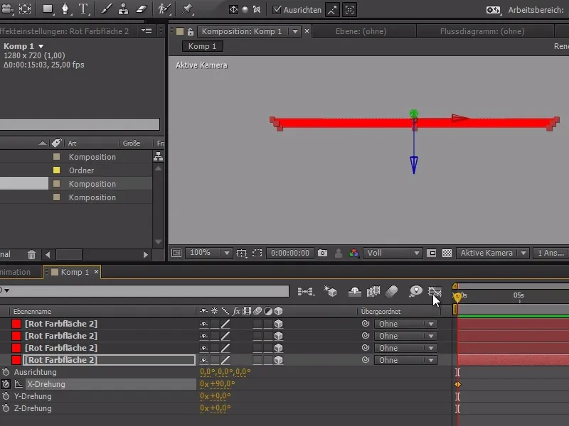The height and width of the screenshot is (426, 569).
Task: Click the parent pick whip of first layer
Action: 366,324
